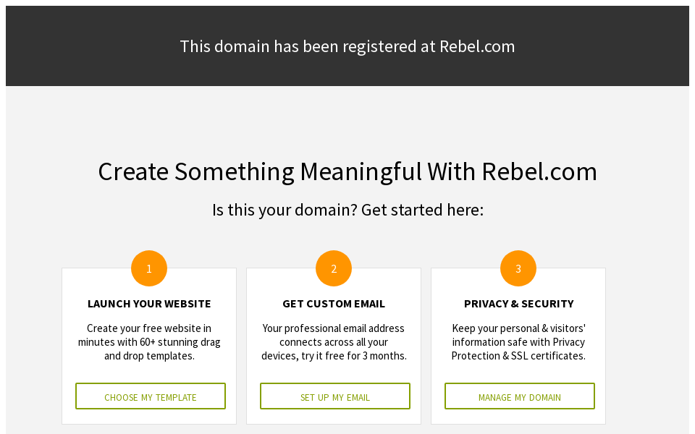Viewport: 695px width, 434px height.
Task: Select the GET CUSTOM EMAIL heading
Action: pyautogui.click(x=333, y=303)
